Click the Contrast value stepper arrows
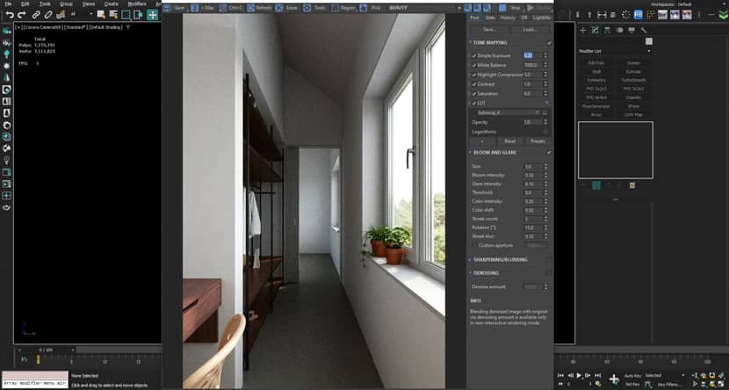The height and width of the screenshot is (390, 729). coord(545,84)
